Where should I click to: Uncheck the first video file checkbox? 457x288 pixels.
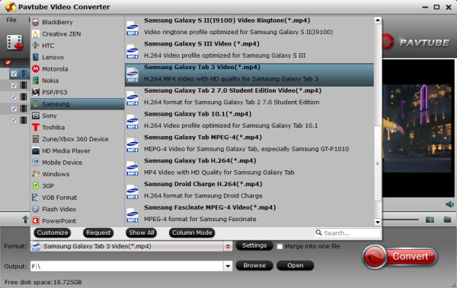(x=14, y=74)
